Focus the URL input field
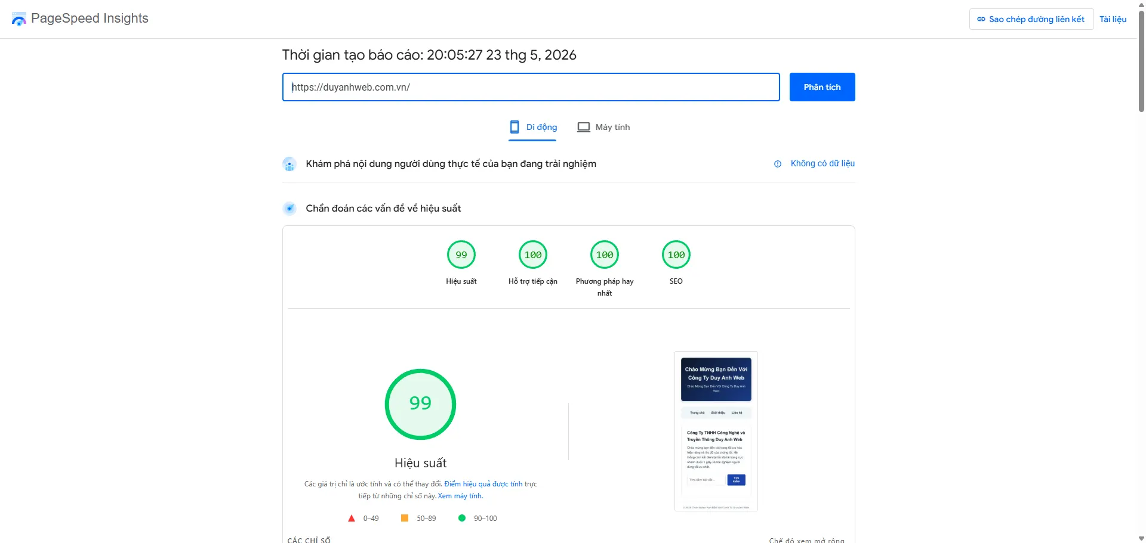The image size is (1146, 543). click(531, 87)
